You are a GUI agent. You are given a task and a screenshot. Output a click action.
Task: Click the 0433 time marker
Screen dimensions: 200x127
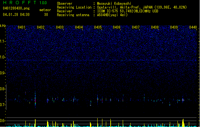coord(60,27)
